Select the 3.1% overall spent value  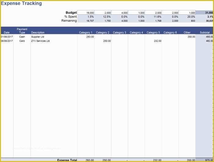(x=210, y=16)
